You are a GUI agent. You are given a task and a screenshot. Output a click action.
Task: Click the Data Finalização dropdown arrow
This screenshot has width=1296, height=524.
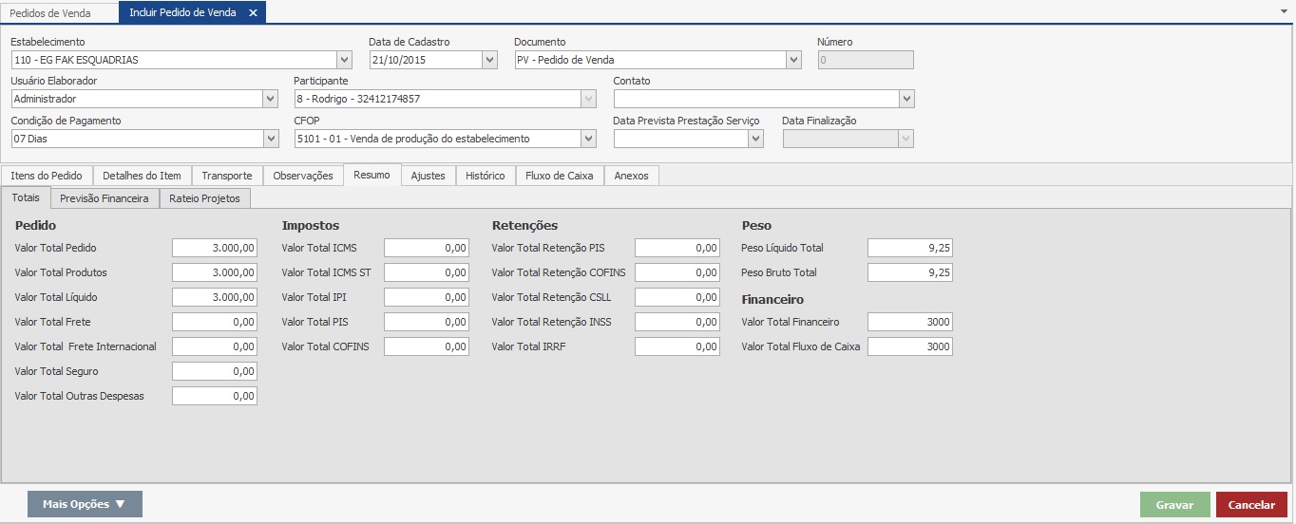click(906, 139)
